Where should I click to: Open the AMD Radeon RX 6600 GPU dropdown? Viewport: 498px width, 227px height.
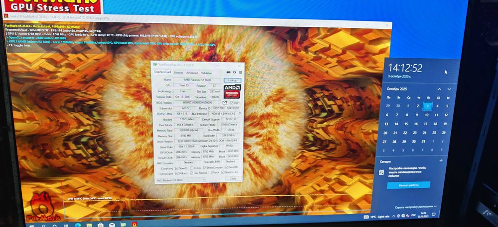pyautogui.click(x=181, y=180)
